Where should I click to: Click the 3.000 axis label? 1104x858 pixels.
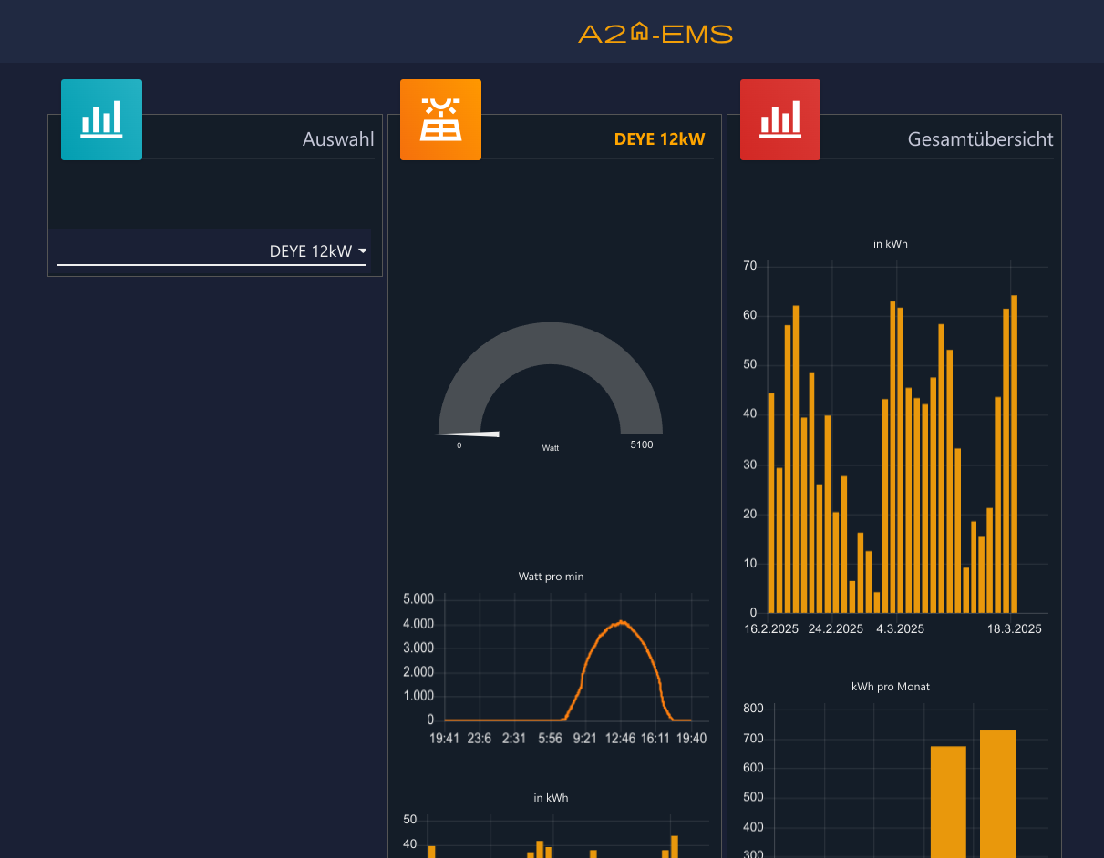(x=418, y=648)
